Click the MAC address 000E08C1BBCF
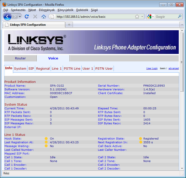The height and width of the screenshot is (178, 186). coord(61,93)
